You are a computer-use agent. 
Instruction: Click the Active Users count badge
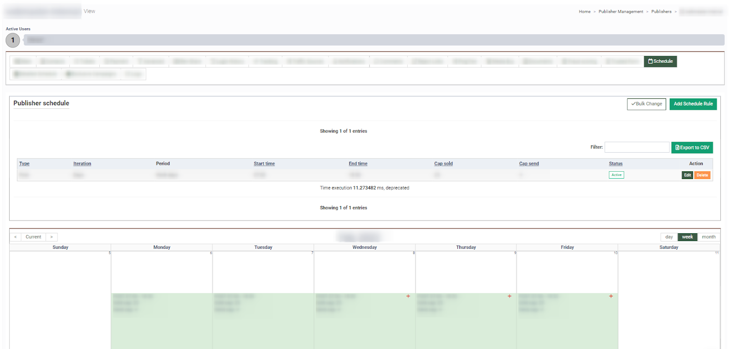(13, 40)
